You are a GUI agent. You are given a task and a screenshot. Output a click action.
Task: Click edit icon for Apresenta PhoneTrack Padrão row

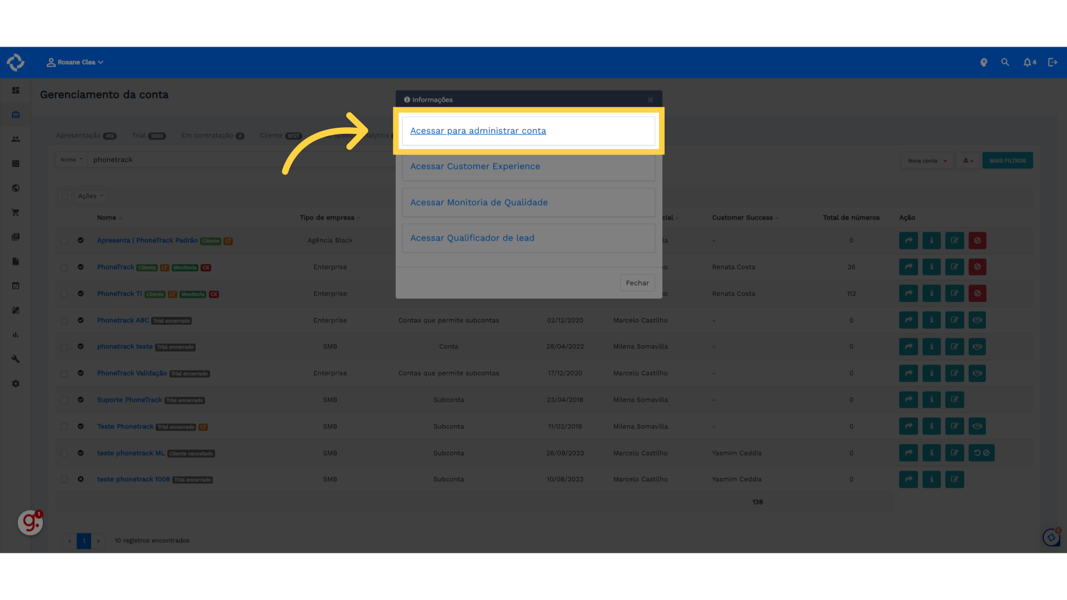click(x=954, y=241)
